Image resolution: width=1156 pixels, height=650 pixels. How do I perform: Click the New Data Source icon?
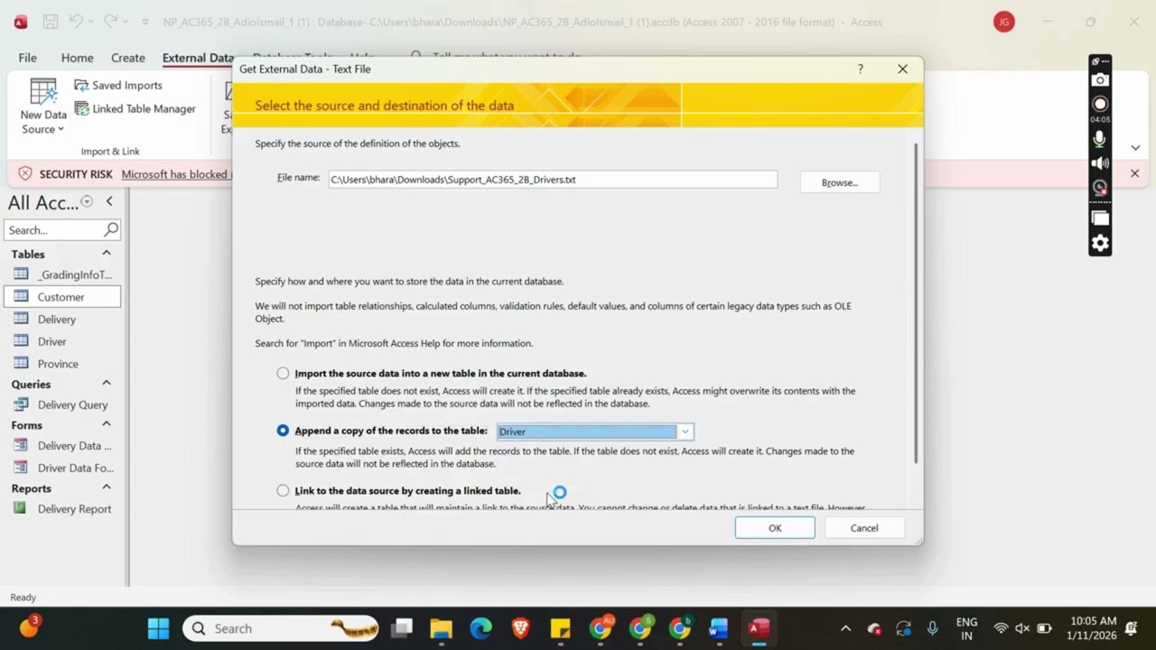click(43, 107)
